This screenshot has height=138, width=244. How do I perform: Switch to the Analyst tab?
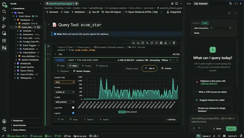(x=87, y=66)
